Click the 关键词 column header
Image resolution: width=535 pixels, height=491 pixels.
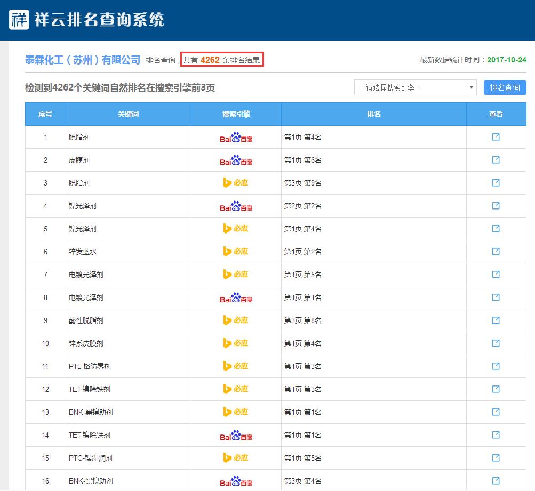pos(129,114)
